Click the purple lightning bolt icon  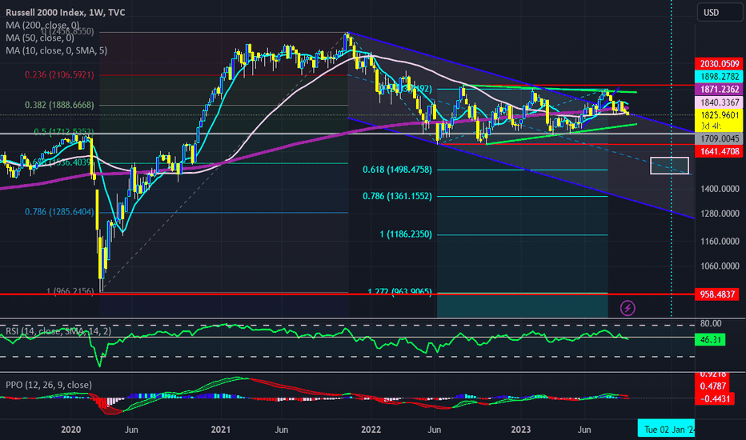(628, 308)
